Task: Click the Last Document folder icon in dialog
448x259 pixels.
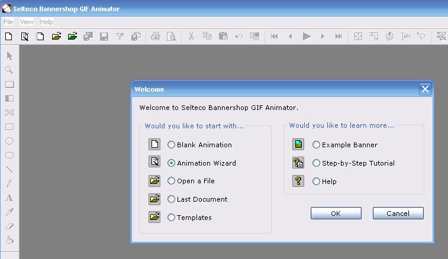Action: 154,199
